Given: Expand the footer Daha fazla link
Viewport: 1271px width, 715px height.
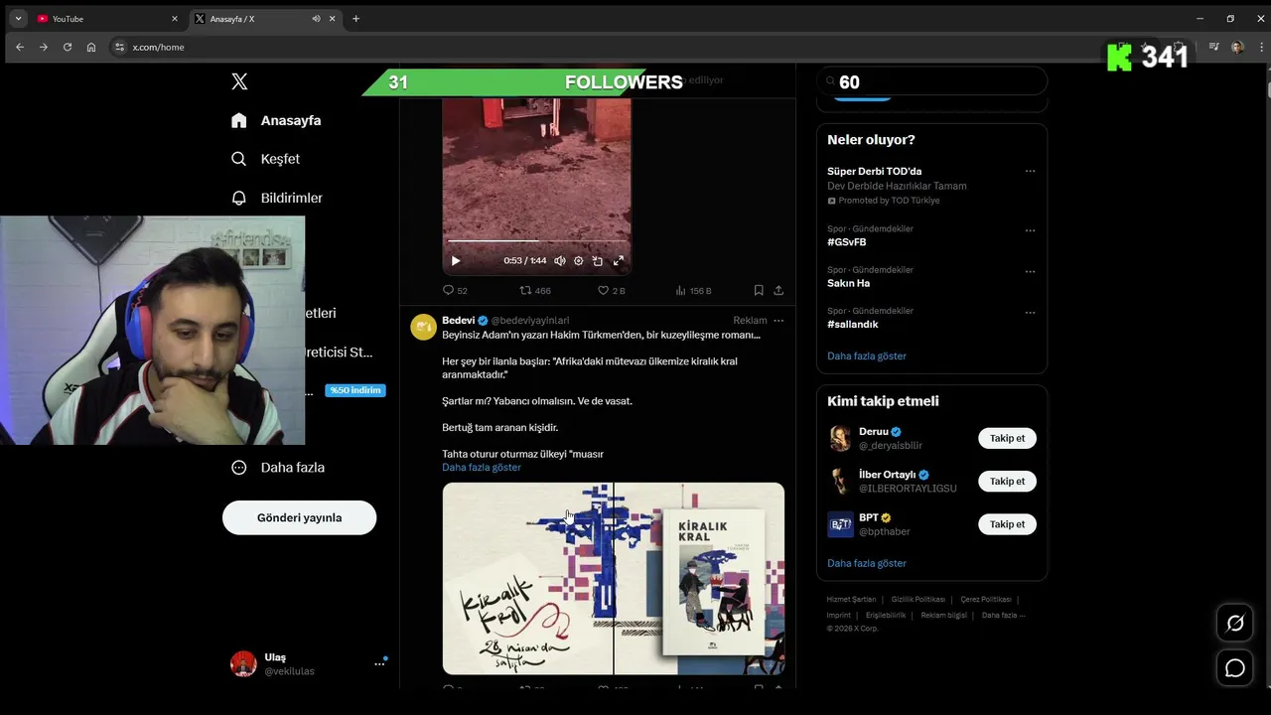Looking at the screenshot, I should 1003,615.
